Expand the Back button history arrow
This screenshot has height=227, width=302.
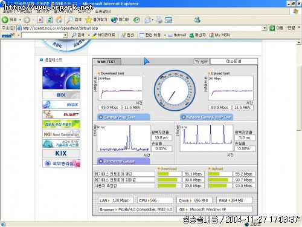20,20
